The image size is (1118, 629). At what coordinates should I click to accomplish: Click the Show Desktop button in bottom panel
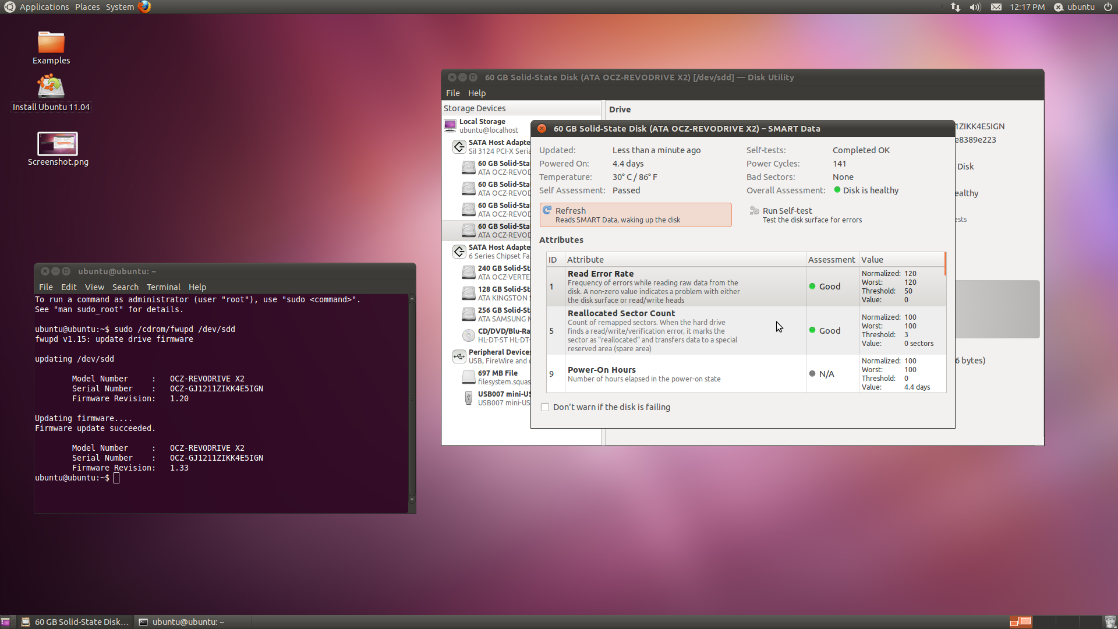tap(6, 622)
